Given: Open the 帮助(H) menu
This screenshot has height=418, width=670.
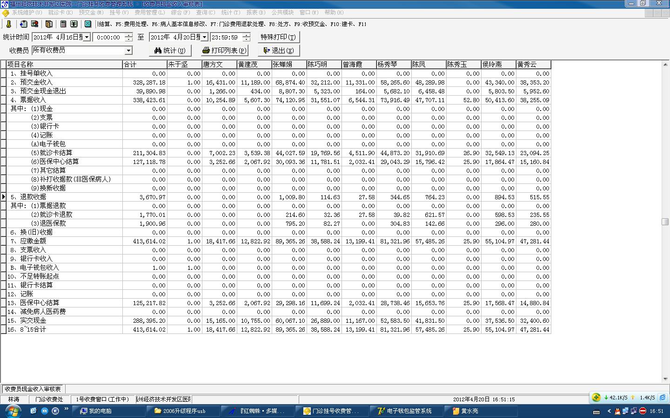Looking at the screenshot, I should (x=334, y=13).
